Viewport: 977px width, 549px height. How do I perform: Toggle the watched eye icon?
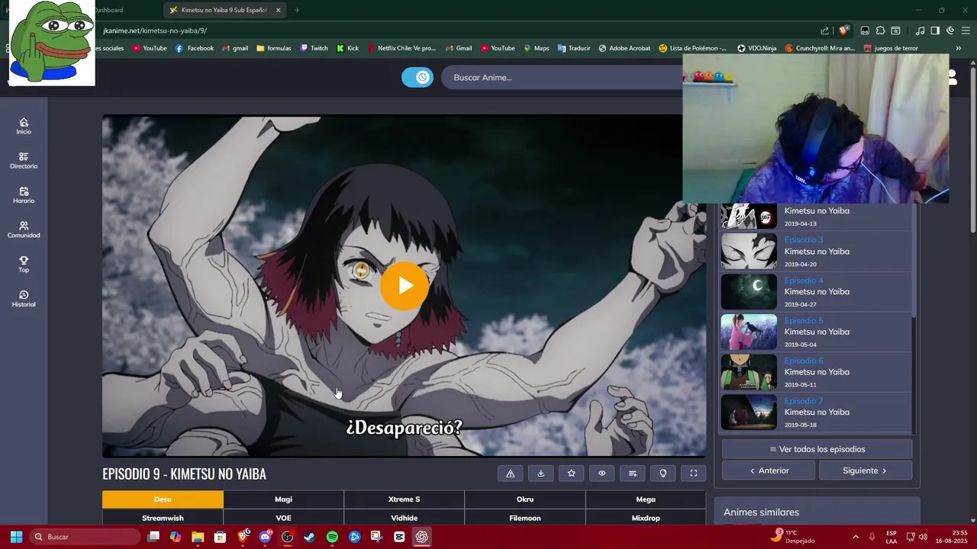(602, 474)
